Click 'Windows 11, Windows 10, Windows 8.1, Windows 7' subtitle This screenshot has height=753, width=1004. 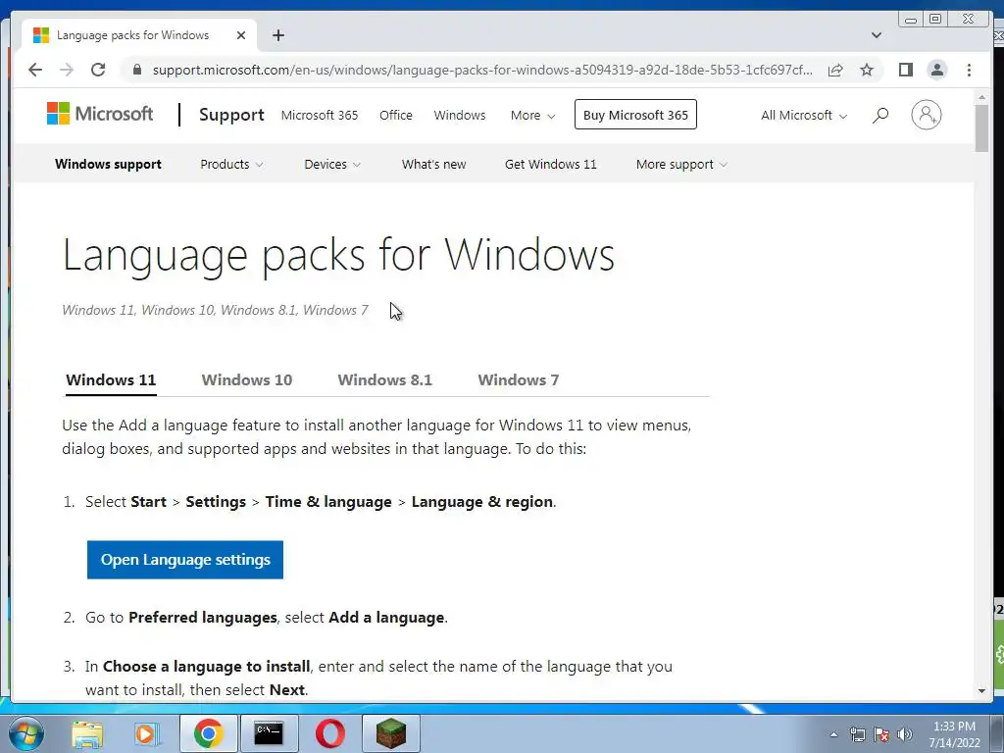(x=215, y=311)
